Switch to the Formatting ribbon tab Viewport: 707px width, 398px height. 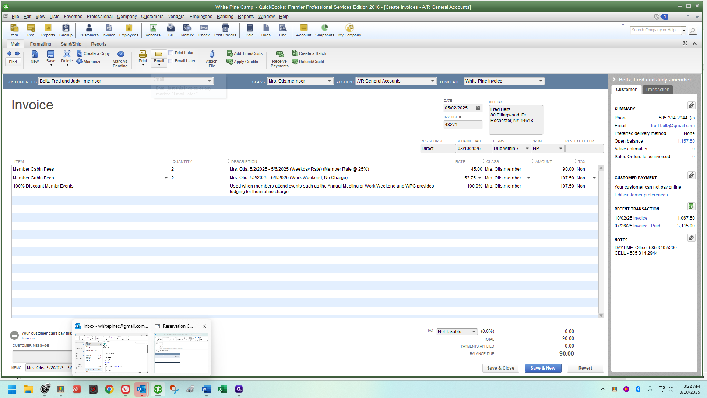pyautogui.click(x=41, y=44)
